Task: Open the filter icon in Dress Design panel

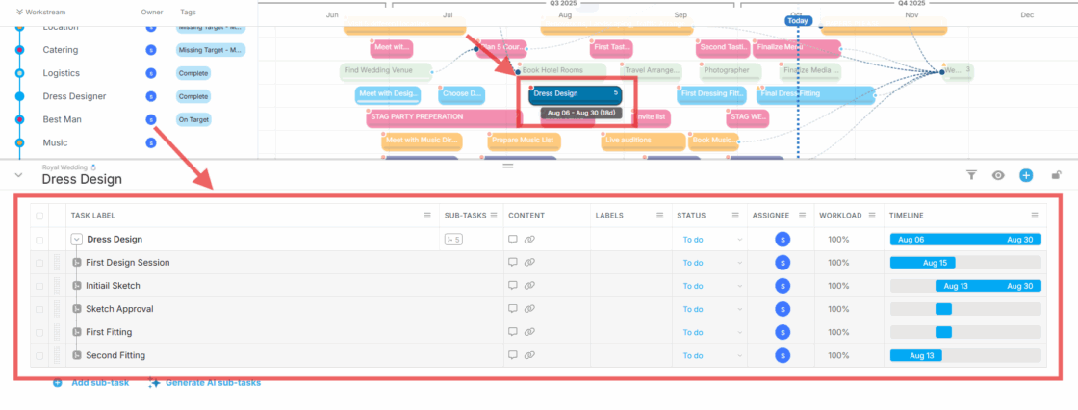Action: coord(971,175)
